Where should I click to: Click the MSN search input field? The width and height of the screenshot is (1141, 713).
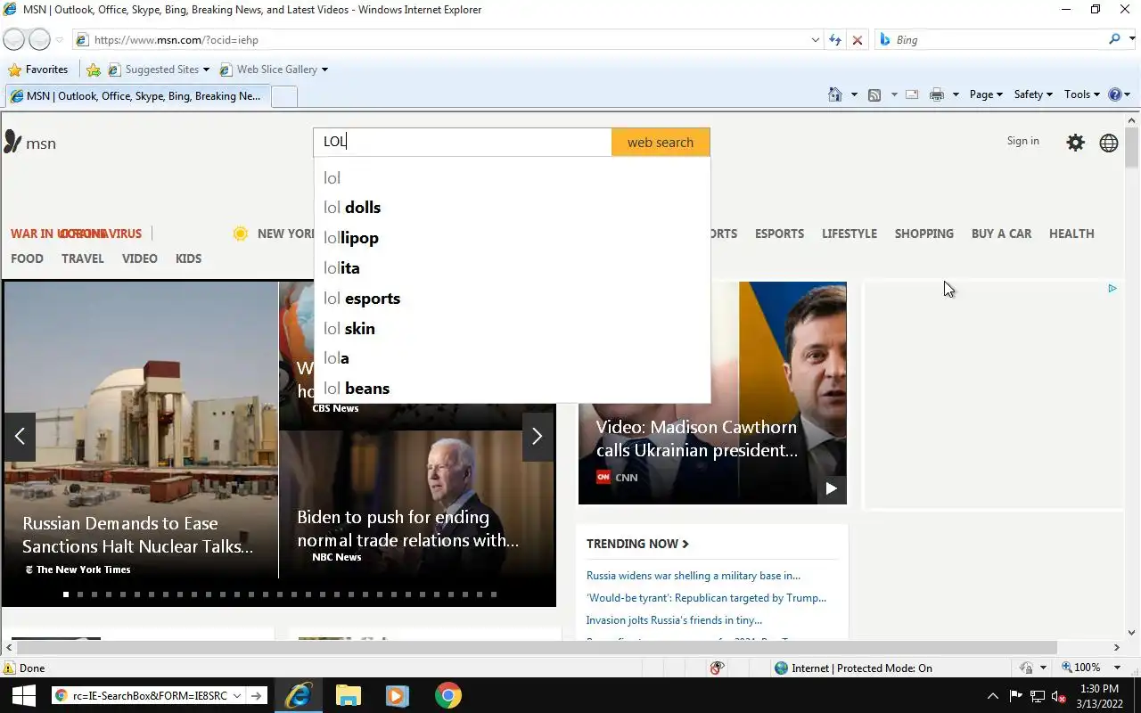(x=463, y=142)
